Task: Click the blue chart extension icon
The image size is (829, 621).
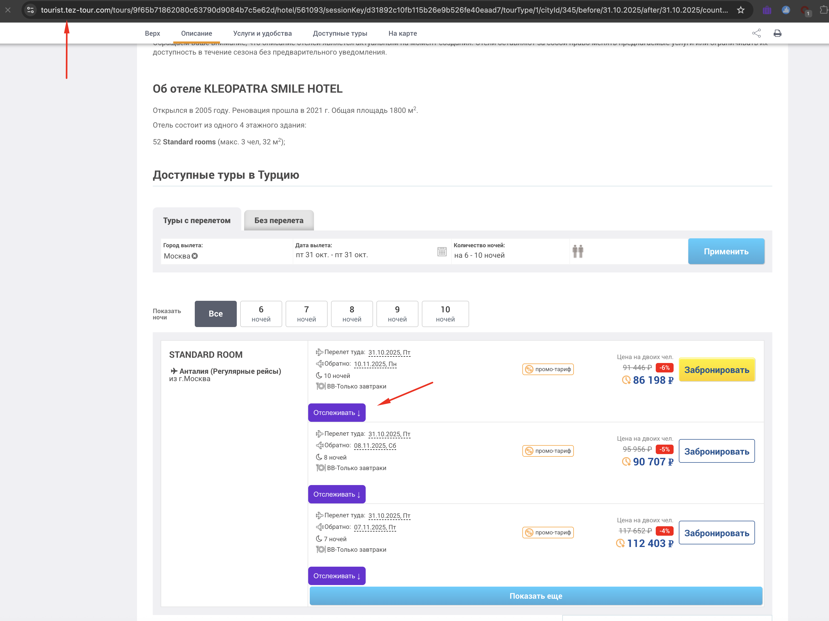Action: click(x=785, y=10)
